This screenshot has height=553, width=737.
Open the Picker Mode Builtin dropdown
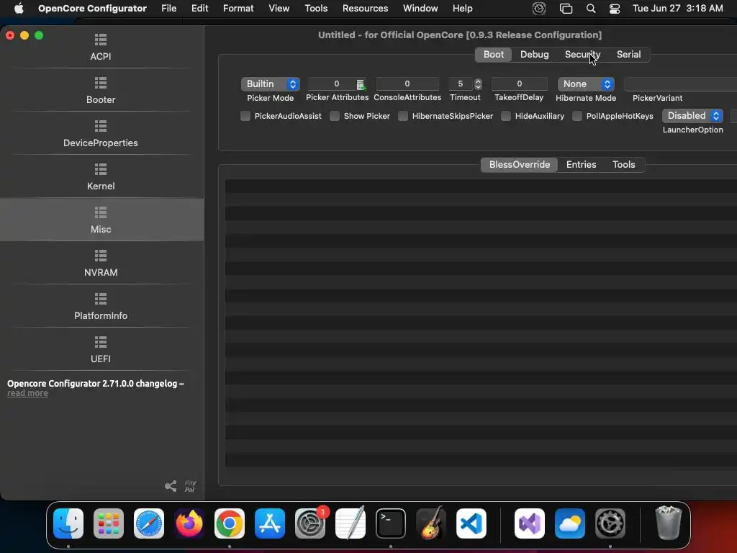(x=271, y=84)
